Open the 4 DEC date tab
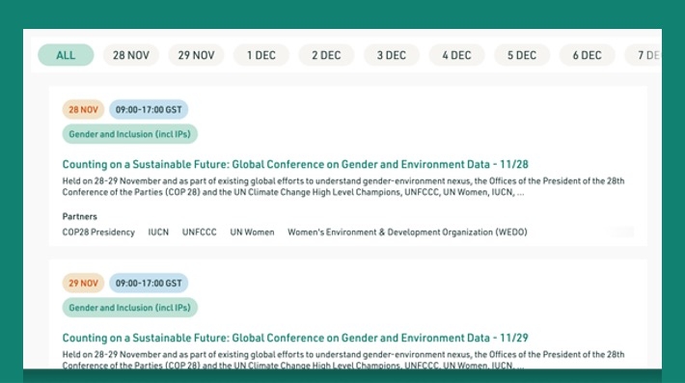Viewport: 685px width, 383px height. pyautogui.click(x=456, y=55)
